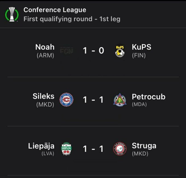Viewport: 186px width, 178px height.
Task: Open the Liepāja vs Struga 1 - 1 score
Action: click(x=93, y=149)
